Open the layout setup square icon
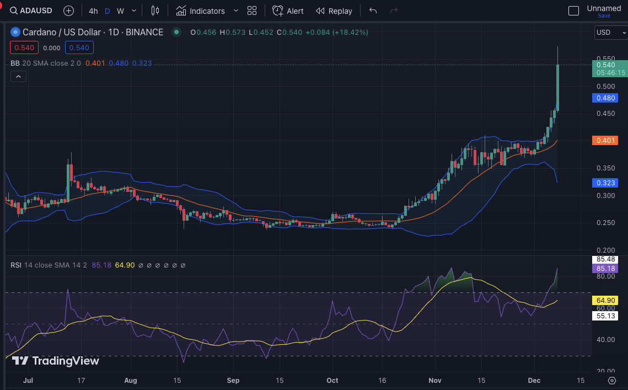Image resolution: width=628 pixels, height=390 pixels. pyautogui.click(x=573, y=10)
